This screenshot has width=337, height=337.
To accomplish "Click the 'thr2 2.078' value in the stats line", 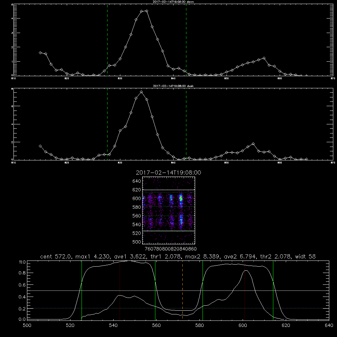I will tap(275, 256).
